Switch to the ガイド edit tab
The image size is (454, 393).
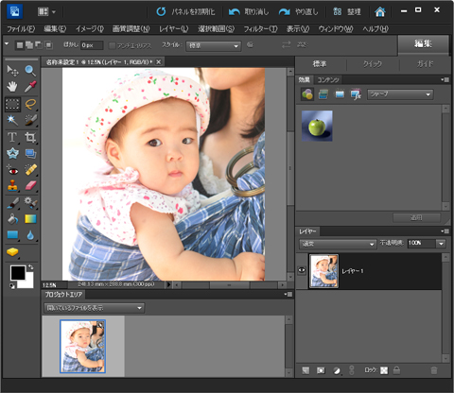click(425, 64)
